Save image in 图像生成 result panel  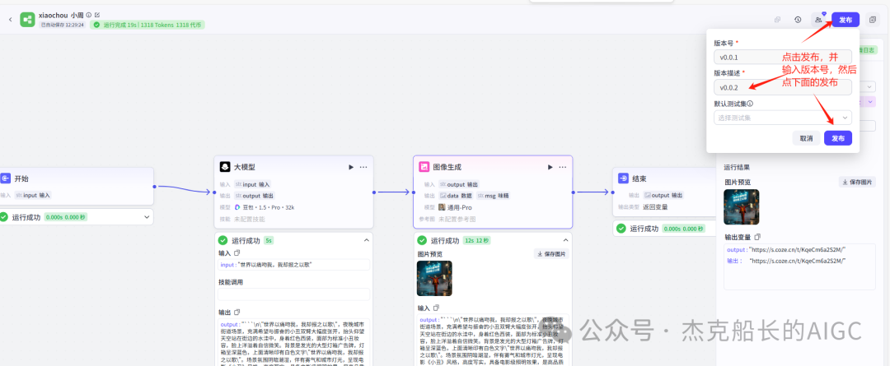551,254
